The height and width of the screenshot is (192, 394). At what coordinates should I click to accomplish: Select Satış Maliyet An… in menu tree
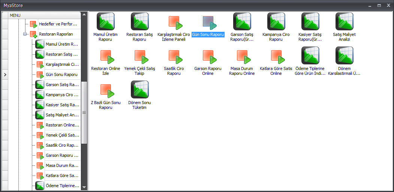point(63,115)
